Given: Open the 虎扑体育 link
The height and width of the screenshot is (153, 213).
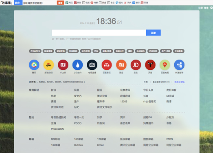Looking at the screenshot, I should (171, 90).
